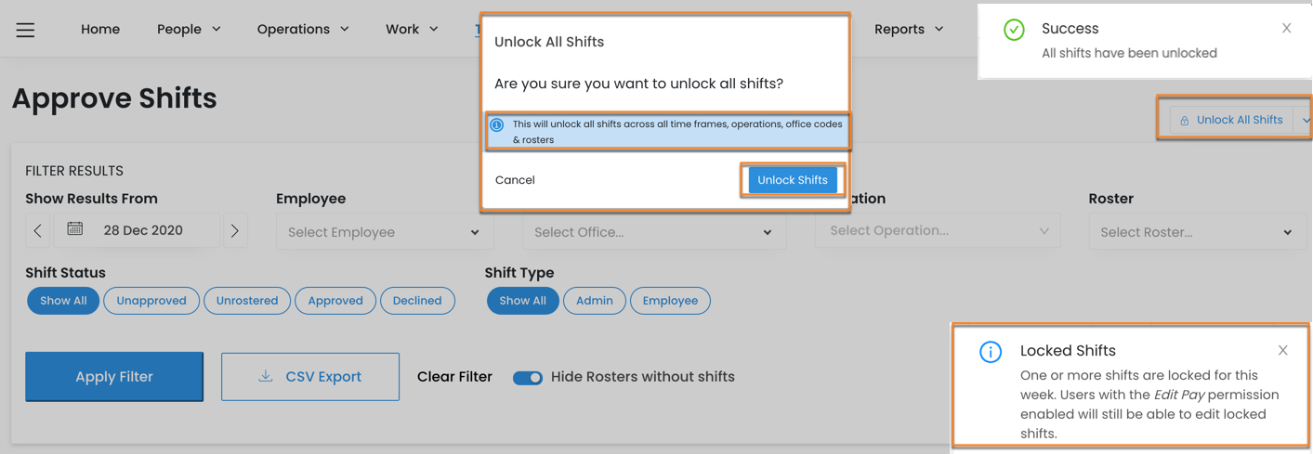
Task: Open the Select Operation dropdown
Action: point(938,230)
